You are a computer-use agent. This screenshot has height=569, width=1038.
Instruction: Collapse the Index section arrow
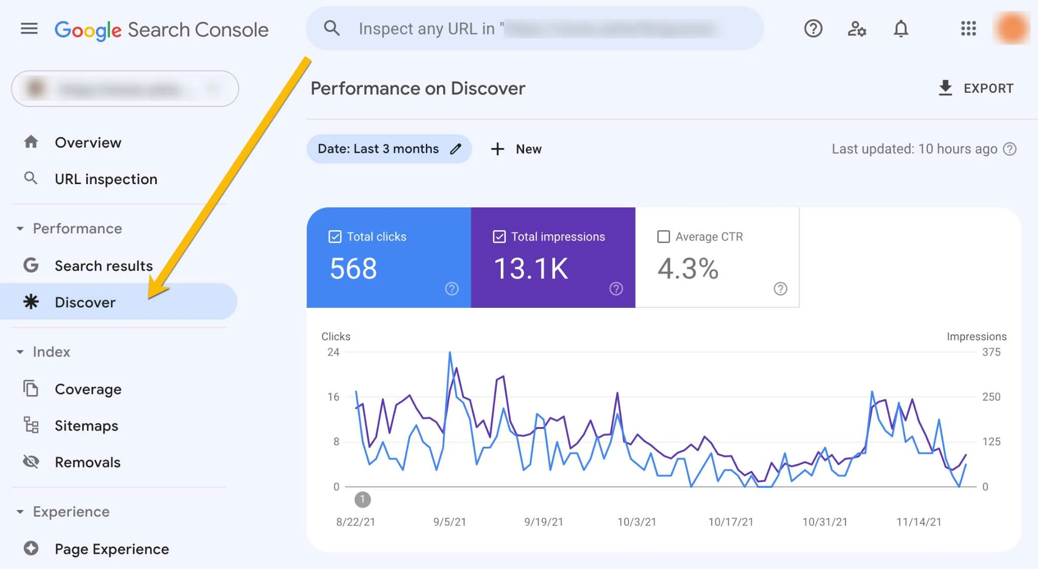pos(20,352)
